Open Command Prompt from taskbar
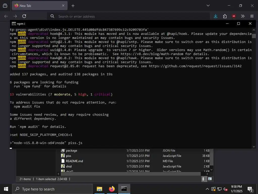 tap(124, 189)
